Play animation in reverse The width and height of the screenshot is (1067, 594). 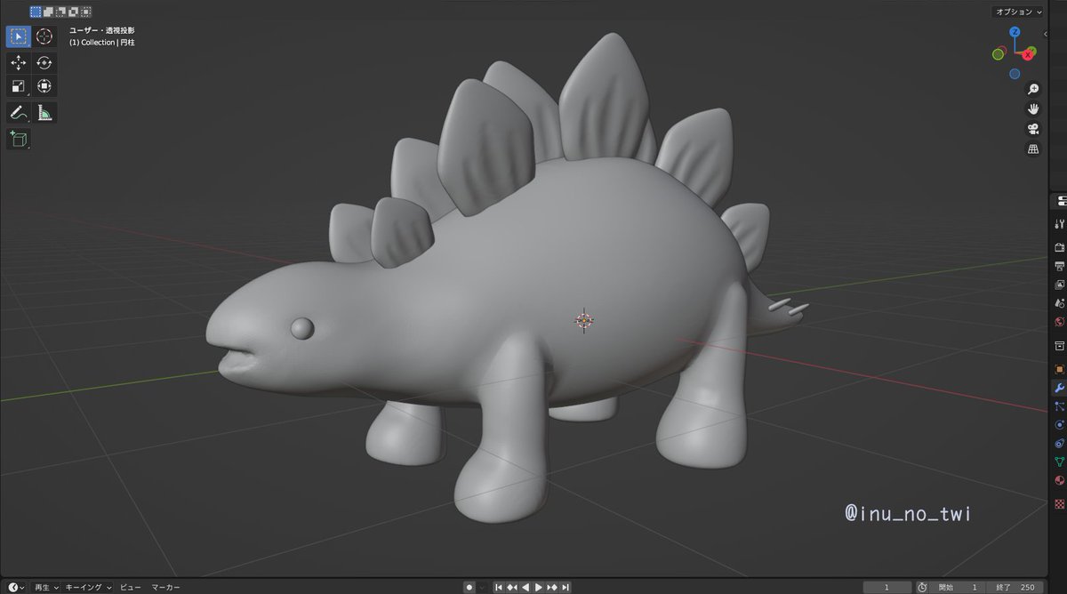pos(525,587)
